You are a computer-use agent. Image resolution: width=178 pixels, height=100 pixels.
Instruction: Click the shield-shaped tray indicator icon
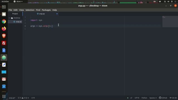(160, 1)
